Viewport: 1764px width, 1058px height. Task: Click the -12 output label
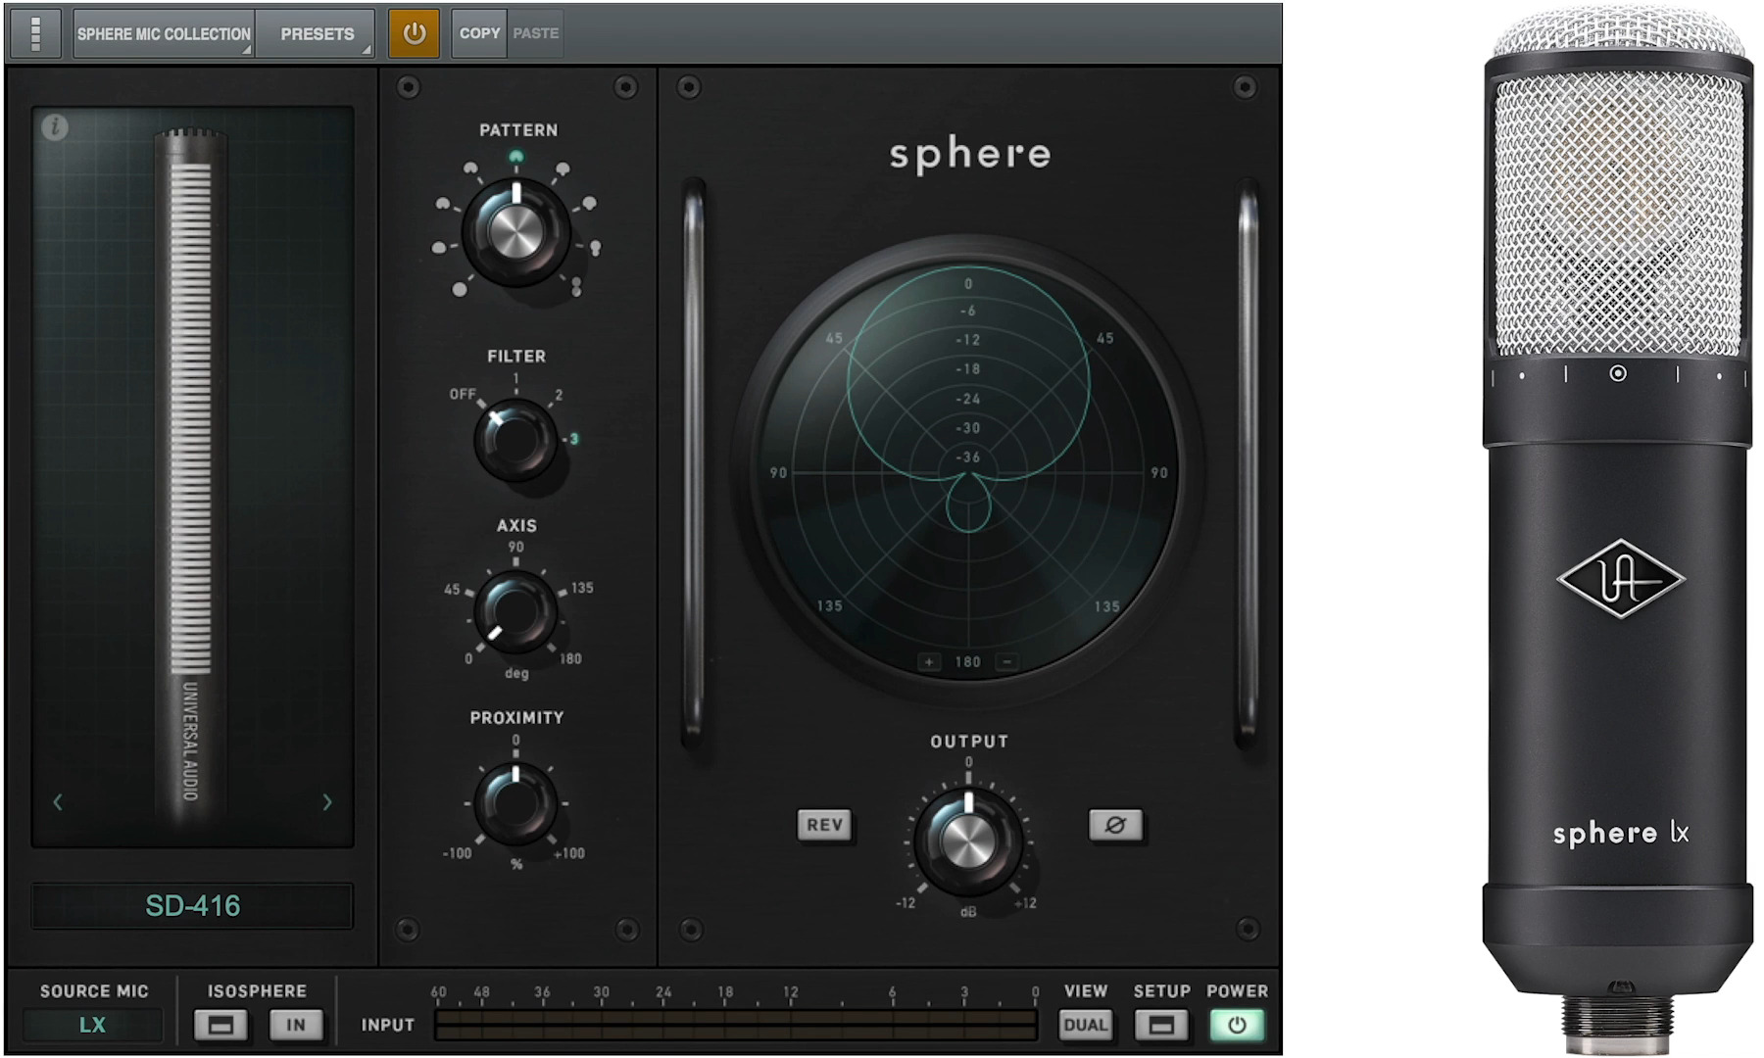(x=906, y=903)
